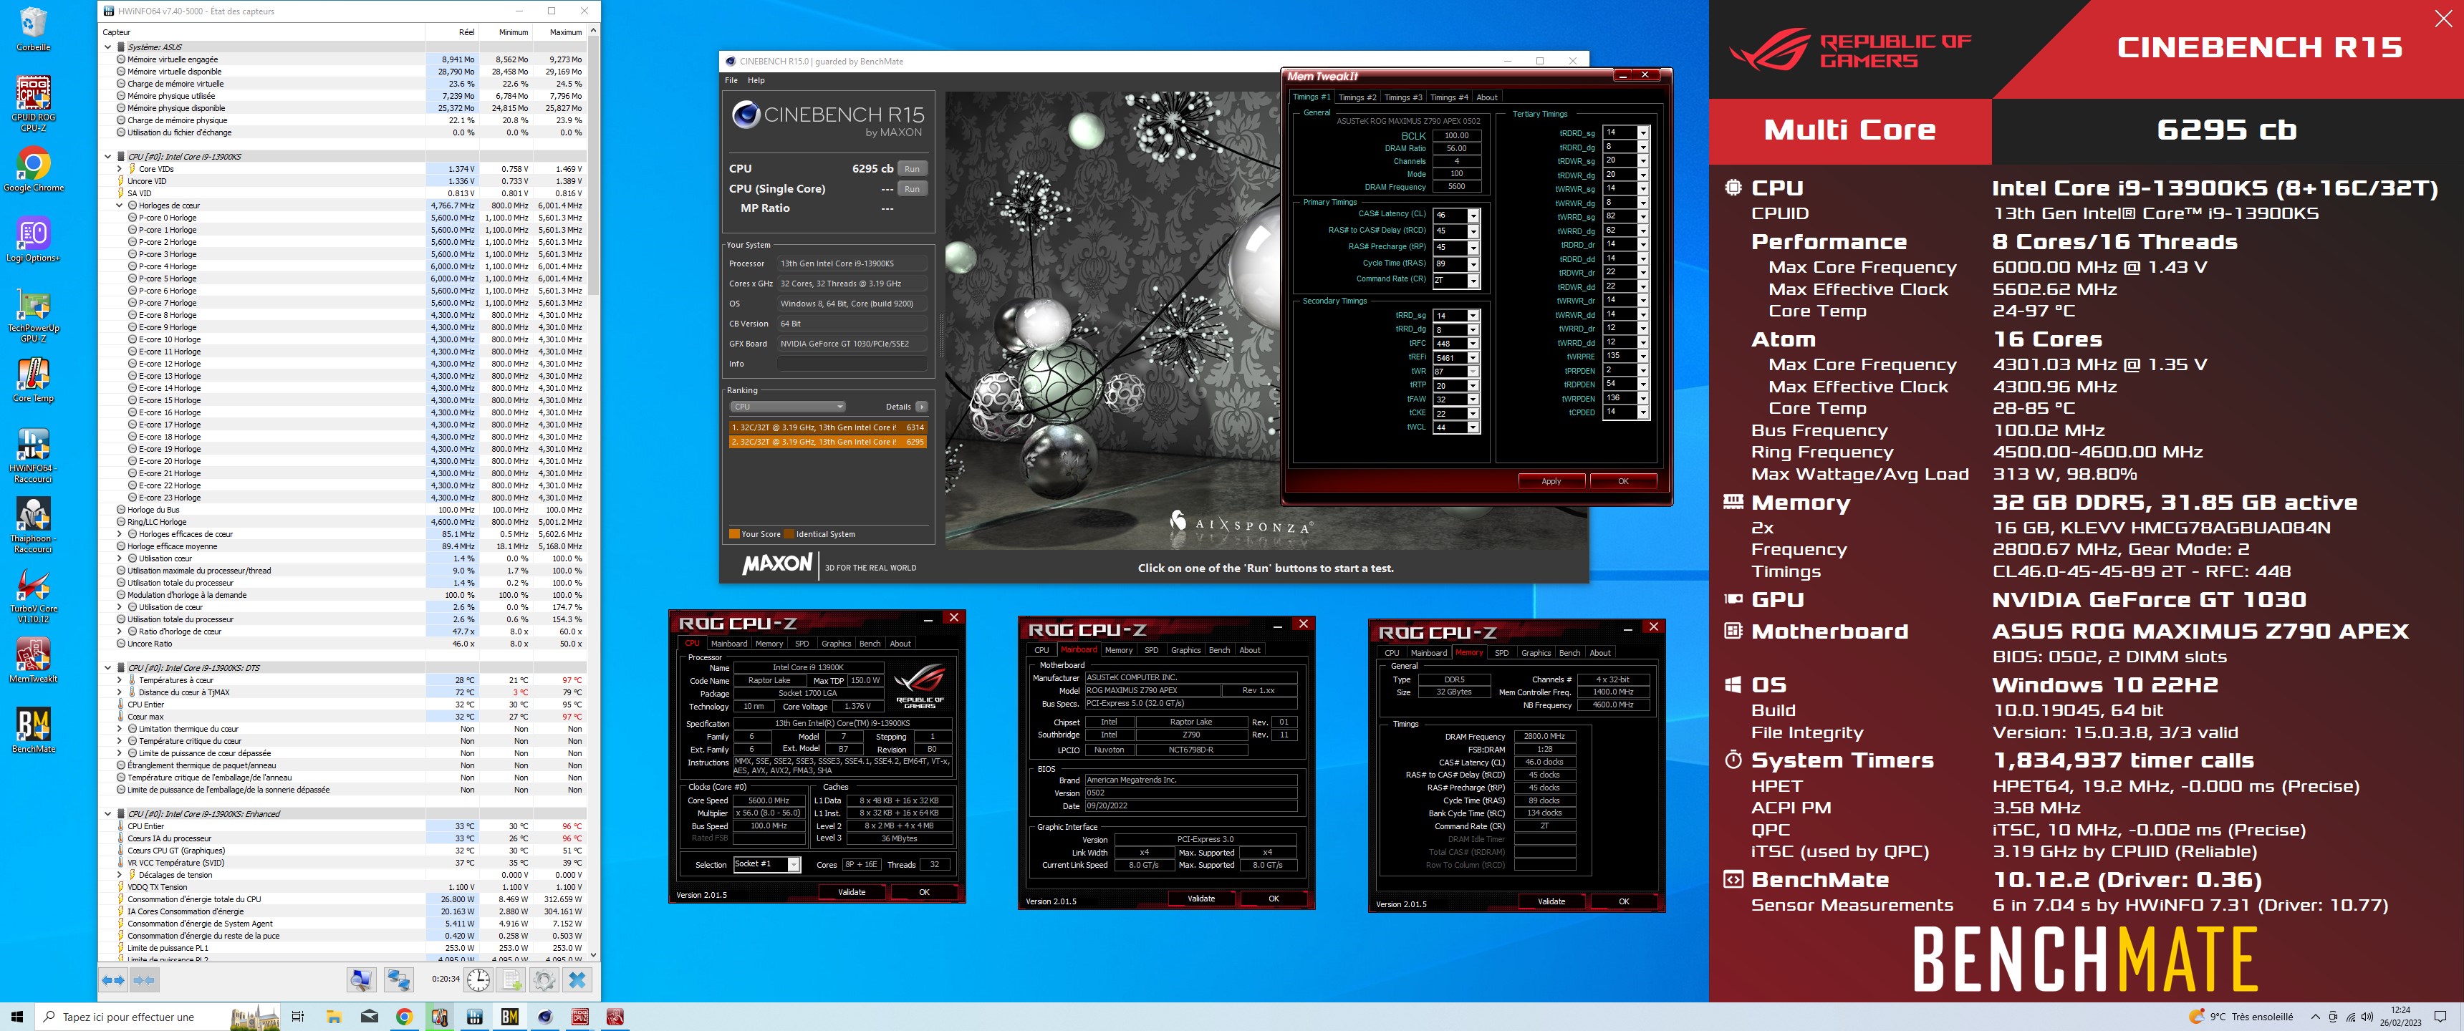Image resolution: width=2464 pixels, height=1031 pixels.
Task: Open BenchMate desktop icon
Action: point(34,731)
